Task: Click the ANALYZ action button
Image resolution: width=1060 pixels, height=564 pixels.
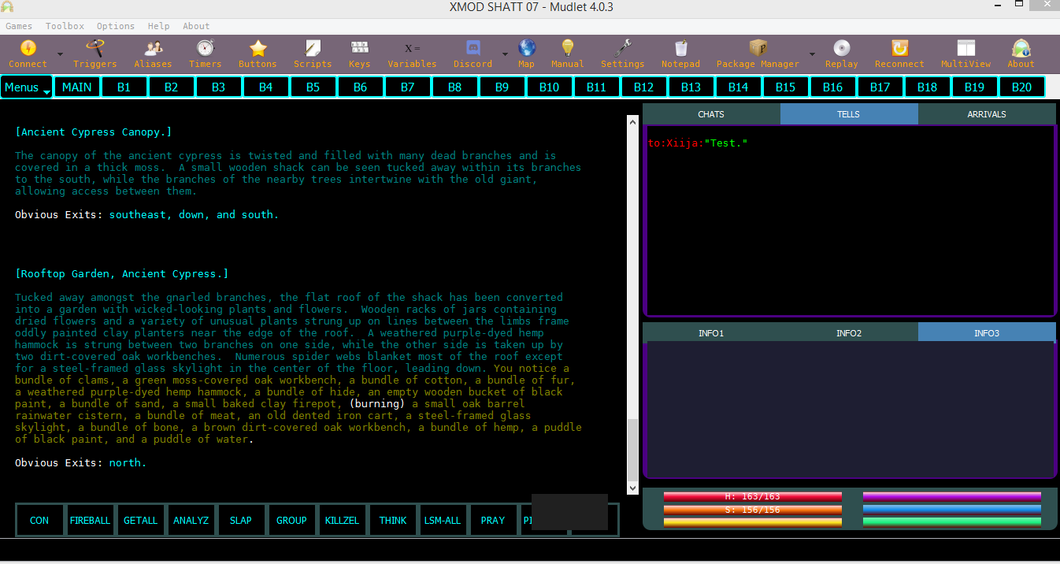Action: (x=191, y=520)
